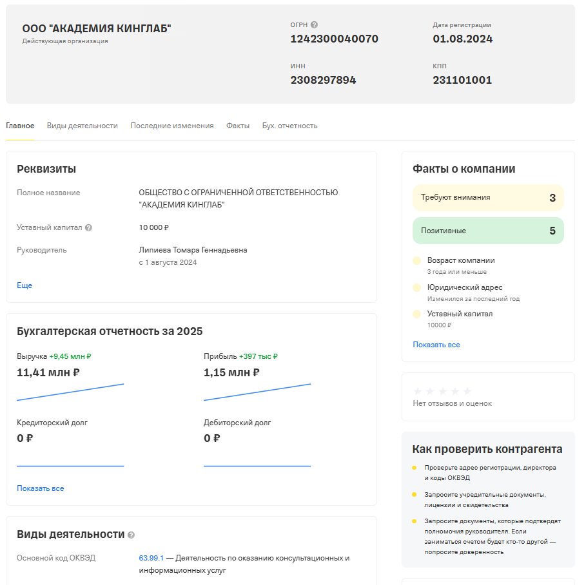Viewport: 586px width, 585px height.
Task: Click the Выручка trend chart line
Action: pos(70,392)
